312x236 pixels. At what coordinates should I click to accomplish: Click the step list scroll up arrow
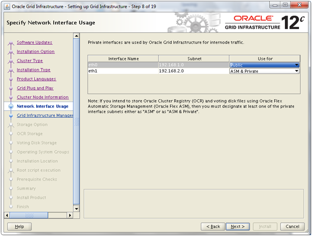(77, 36)
